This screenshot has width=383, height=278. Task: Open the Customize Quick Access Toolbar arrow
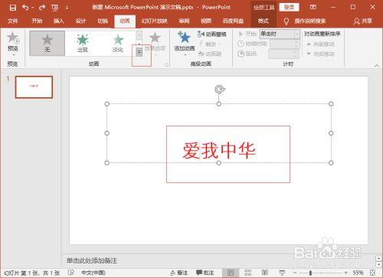[x=67, y=8]
